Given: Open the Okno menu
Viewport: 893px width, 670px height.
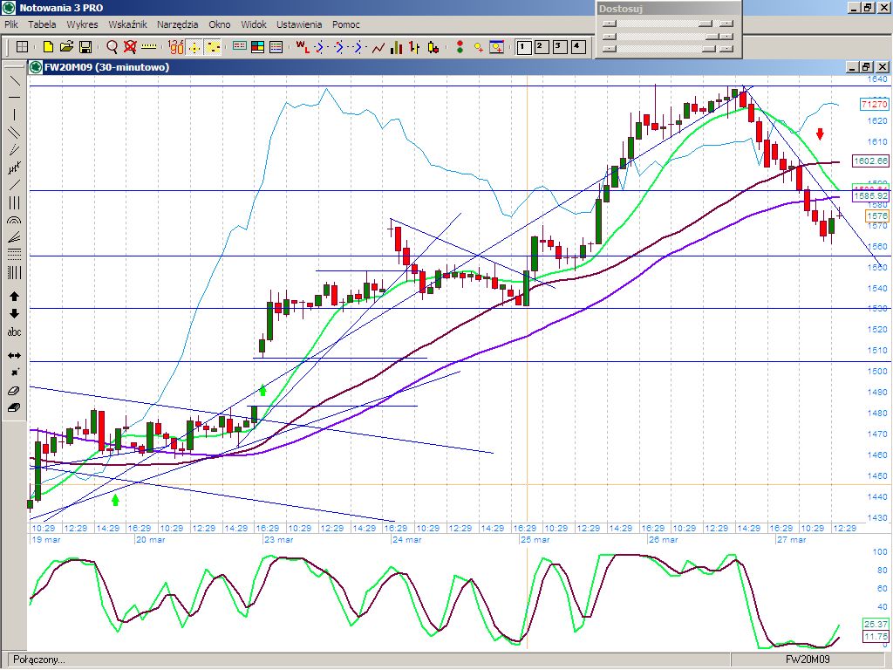Looking at the screenshot, I should (x=219, y=24).
